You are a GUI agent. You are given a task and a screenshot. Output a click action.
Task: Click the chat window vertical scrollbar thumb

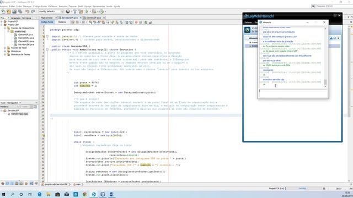point(325,82)
